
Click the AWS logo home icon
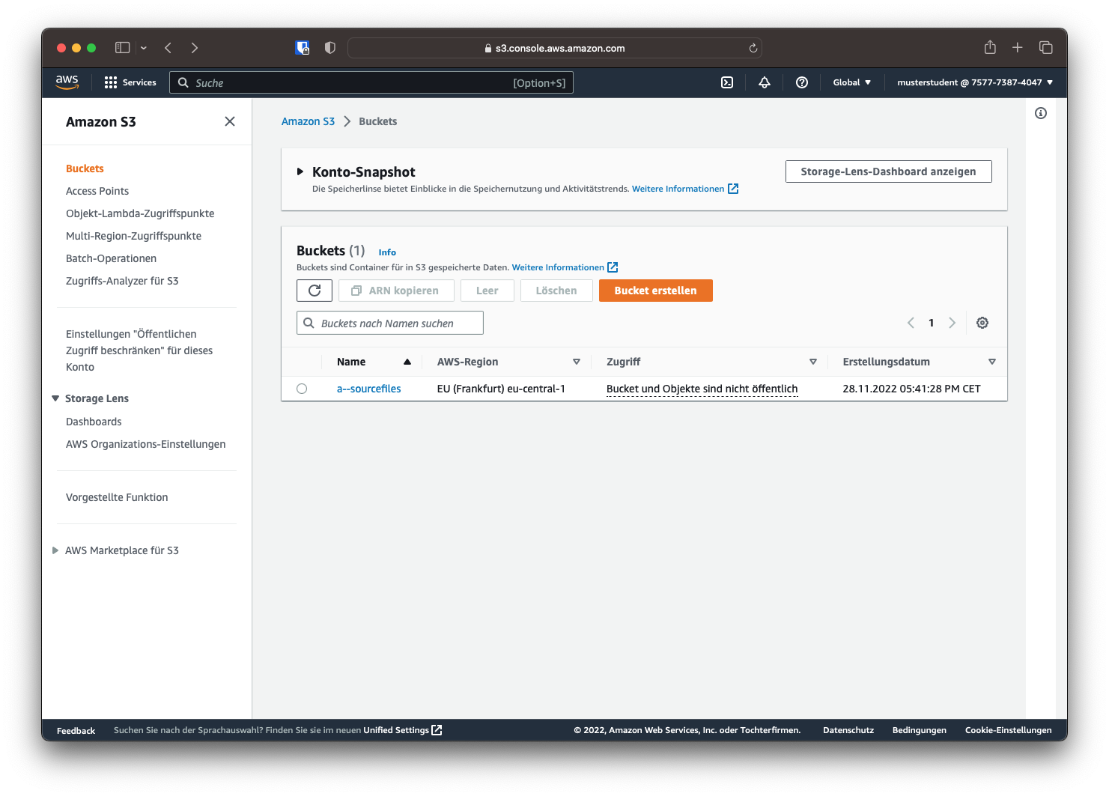click(x=67, y=82)
